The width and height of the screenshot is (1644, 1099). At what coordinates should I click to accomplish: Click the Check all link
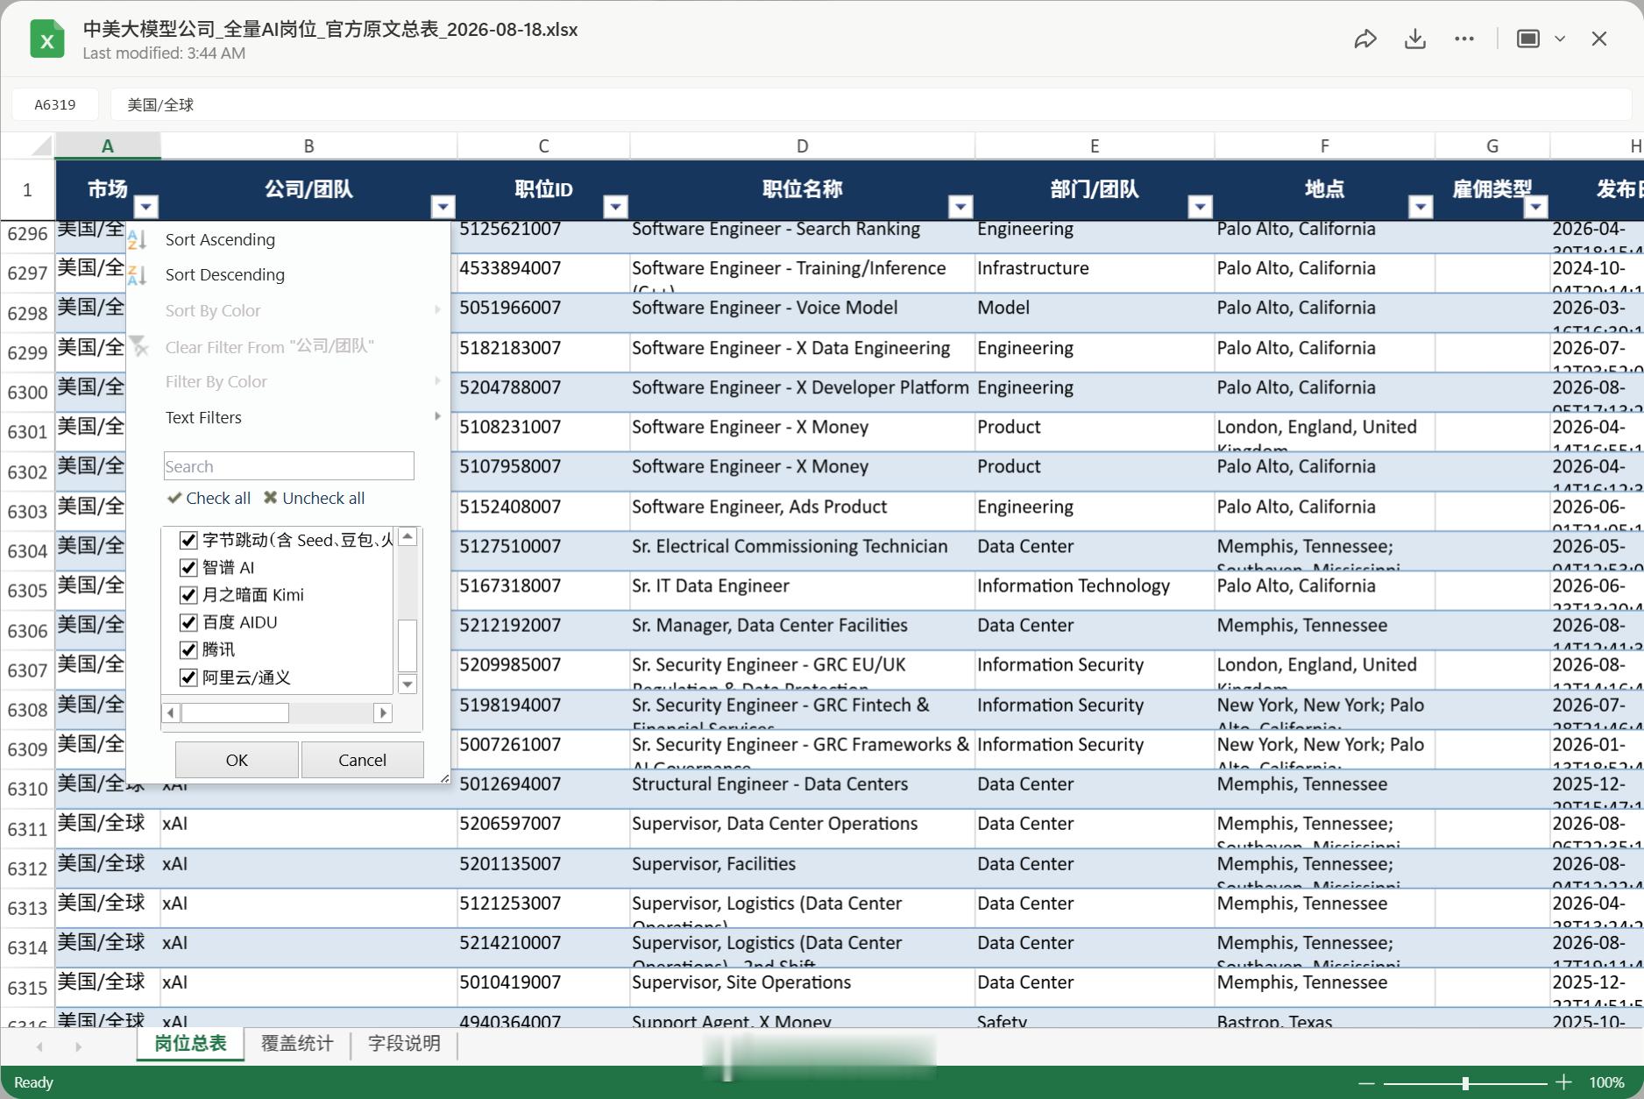[x=209, y=498]
